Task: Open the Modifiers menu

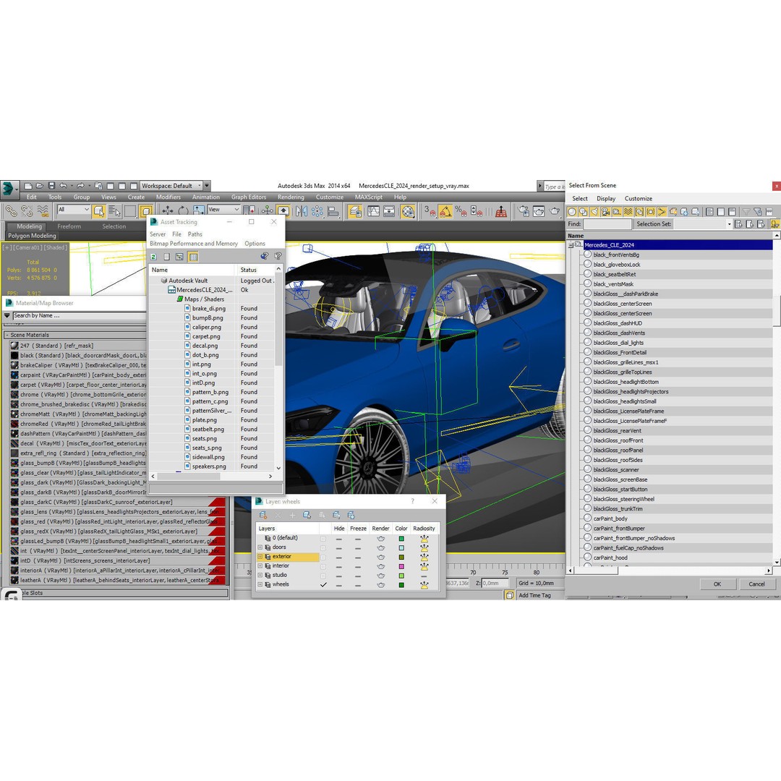Action: click(x=168, y=197)
